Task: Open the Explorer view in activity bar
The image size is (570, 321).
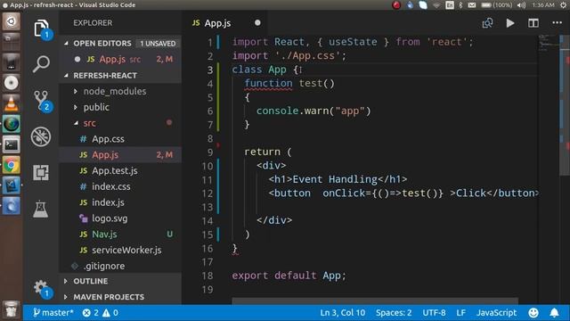Action: 42,29
